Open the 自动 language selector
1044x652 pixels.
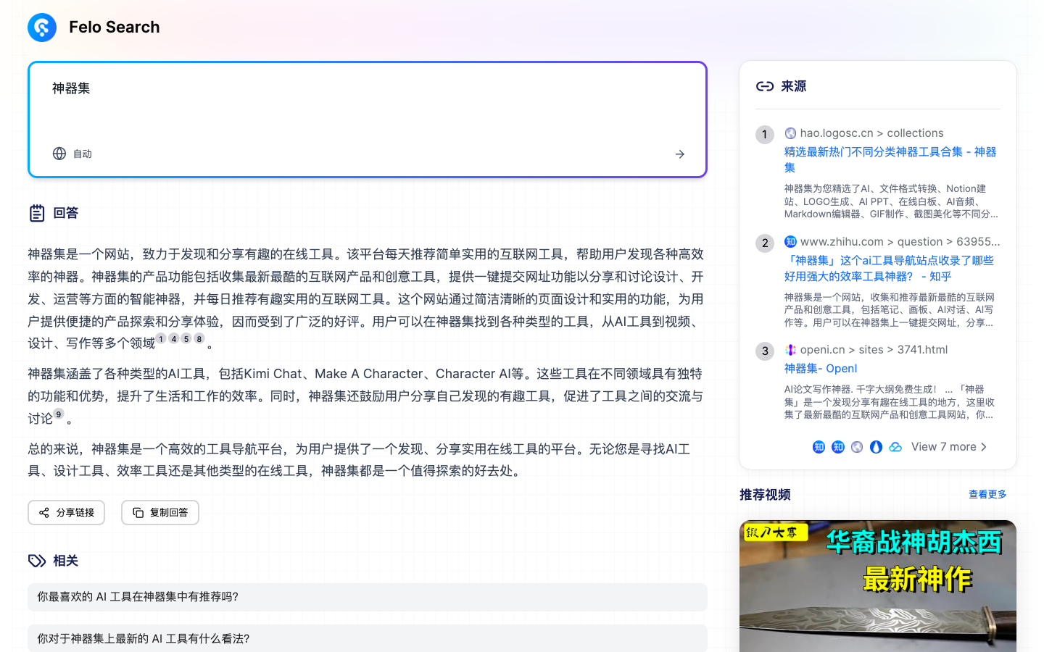click(x=72, y=154)
